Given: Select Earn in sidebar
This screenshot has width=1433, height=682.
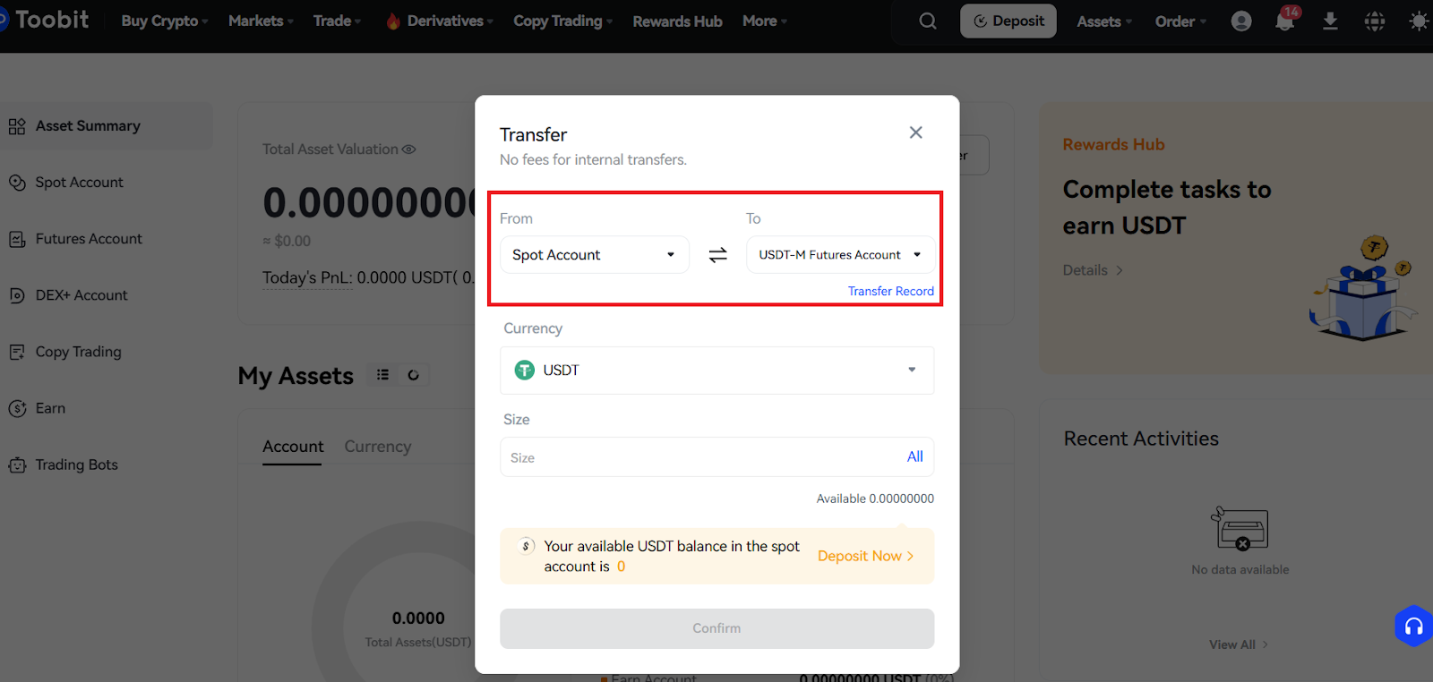Looking at the screenshot, I should (x=50, y=408).
